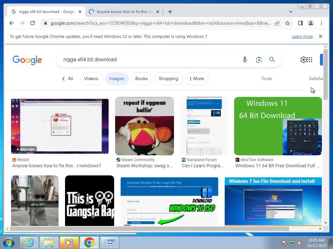Open the Chrome profile avatar menu
The height and width of the screenshot is (249, 333).
click(311, 23)
